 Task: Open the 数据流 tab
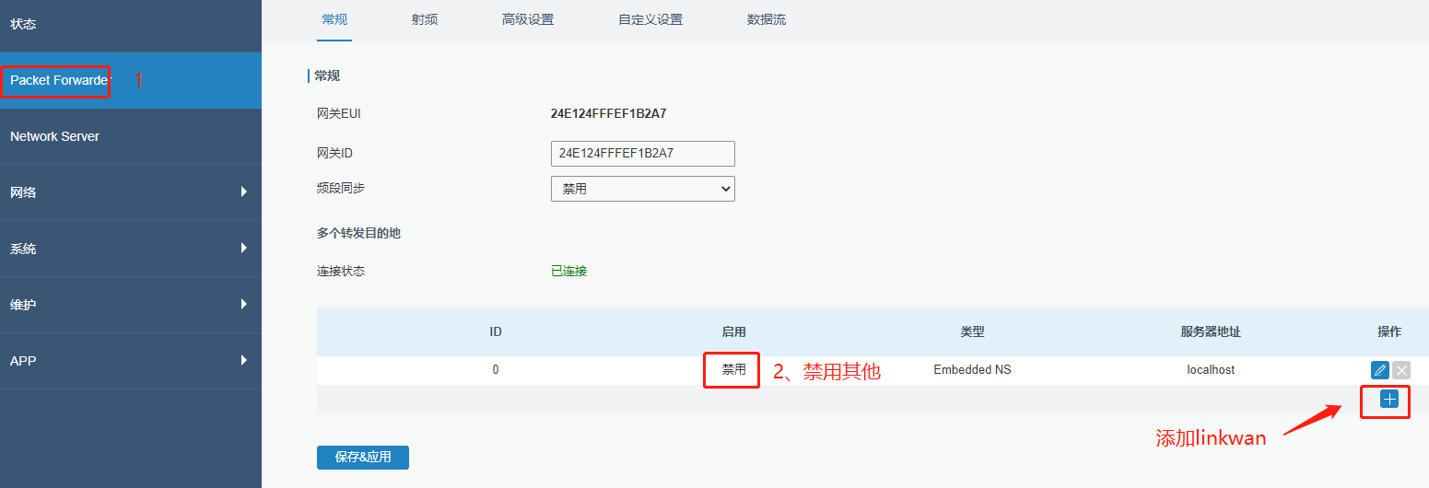pos(767,19)
